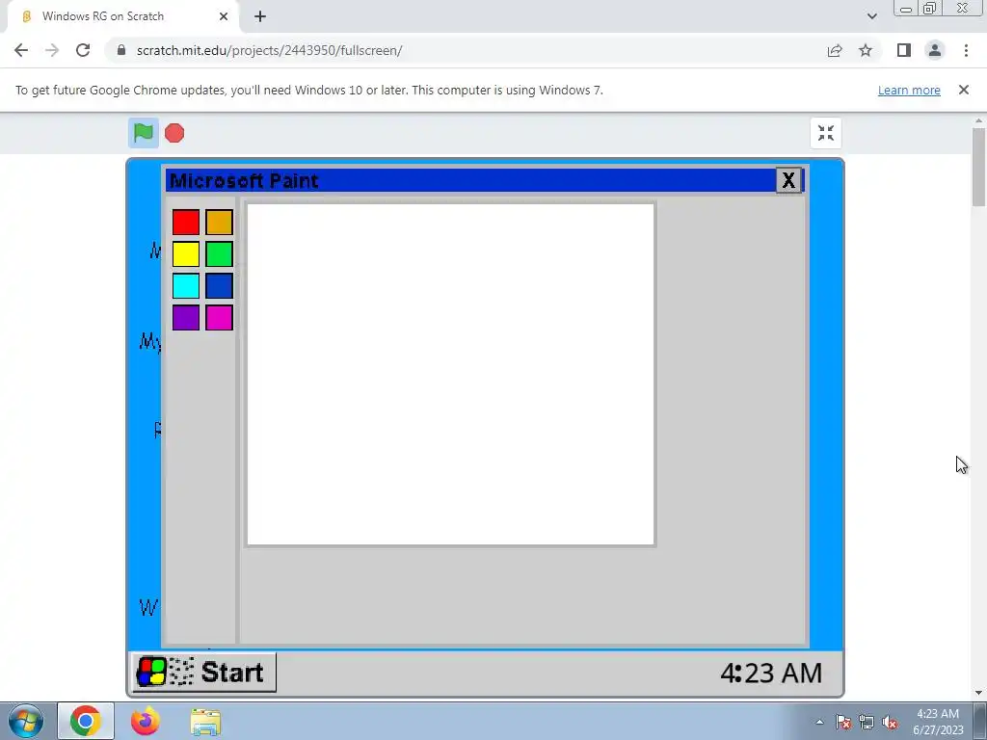Pick the purple color swatch in Paint
Viewport: 987px width, 740px height.
pos(186,318)
